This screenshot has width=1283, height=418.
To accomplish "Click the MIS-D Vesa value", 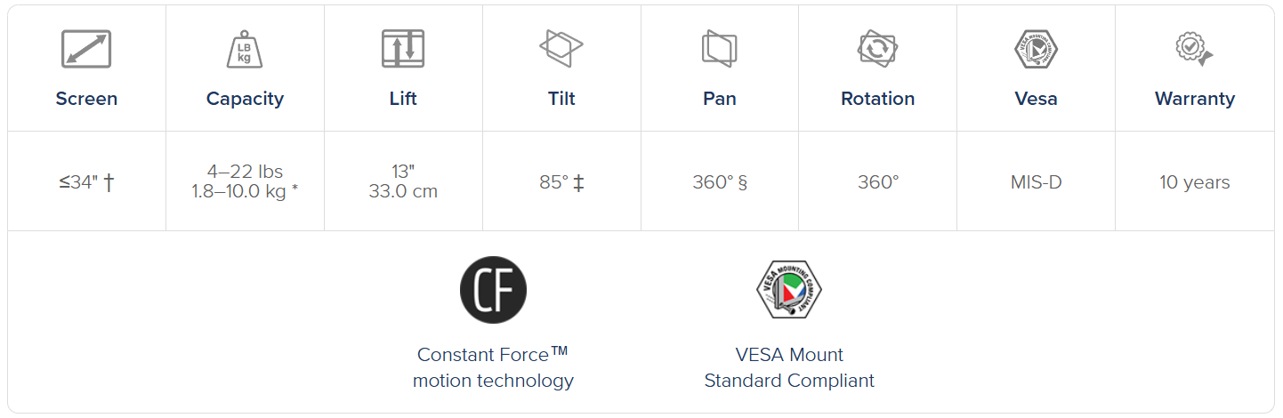I will coord(1036,183).
